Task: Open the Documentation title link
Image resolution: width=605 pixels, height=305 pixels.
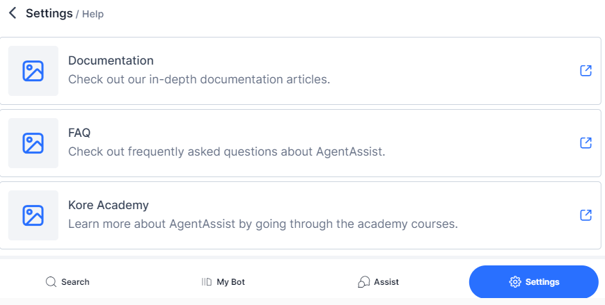Action: 111,60
